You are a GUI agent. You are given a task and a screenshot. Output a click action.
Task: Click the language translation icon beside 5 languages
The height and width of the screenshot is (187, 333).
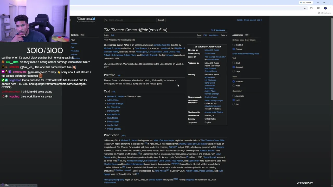pos(212,30)
